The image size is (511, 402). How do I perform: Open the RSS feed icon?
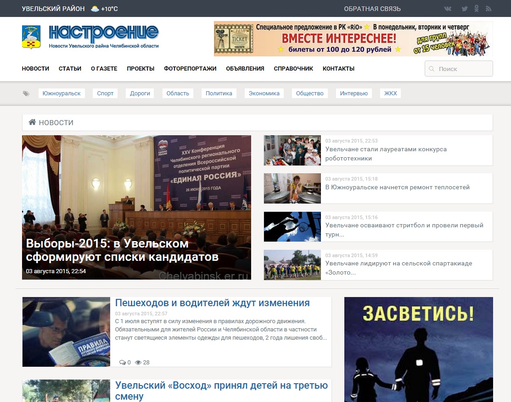pyautogui.click(x=488, y=9)
